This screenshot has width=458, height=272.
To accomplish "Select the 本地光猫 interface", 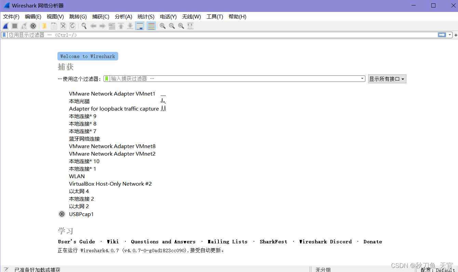I will pyautogui.click(x=79, y=101).
